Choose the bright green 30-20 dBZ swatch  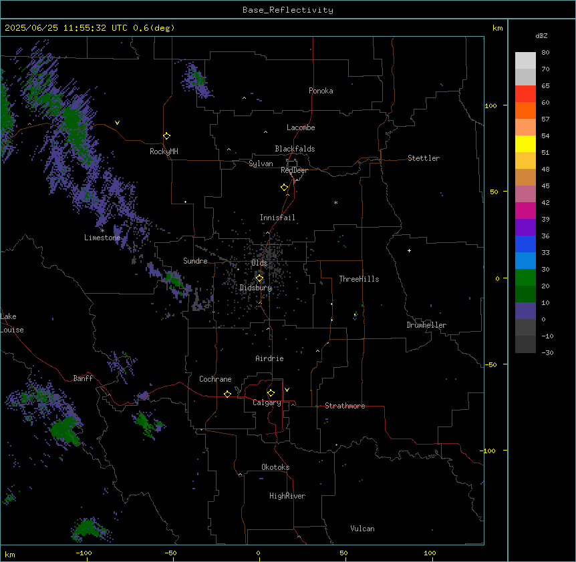tap(525, 278)
